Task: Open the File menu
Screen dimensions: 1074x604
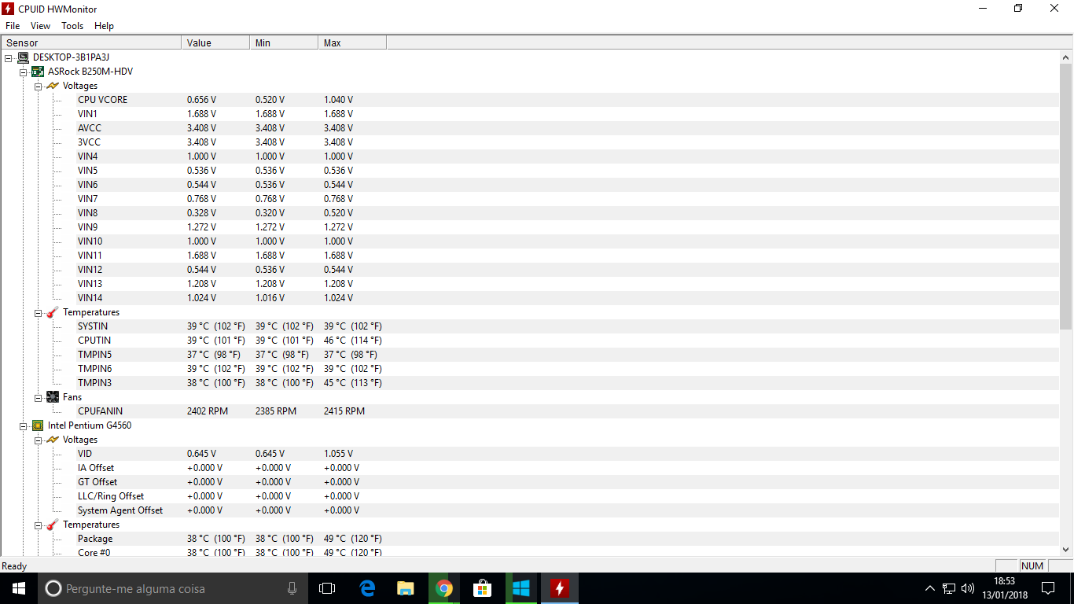Action: tap(13, 26)
